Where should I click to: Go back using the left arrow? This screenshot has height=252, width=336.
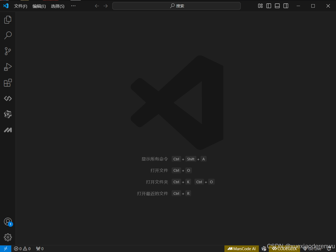click(97, 6)
